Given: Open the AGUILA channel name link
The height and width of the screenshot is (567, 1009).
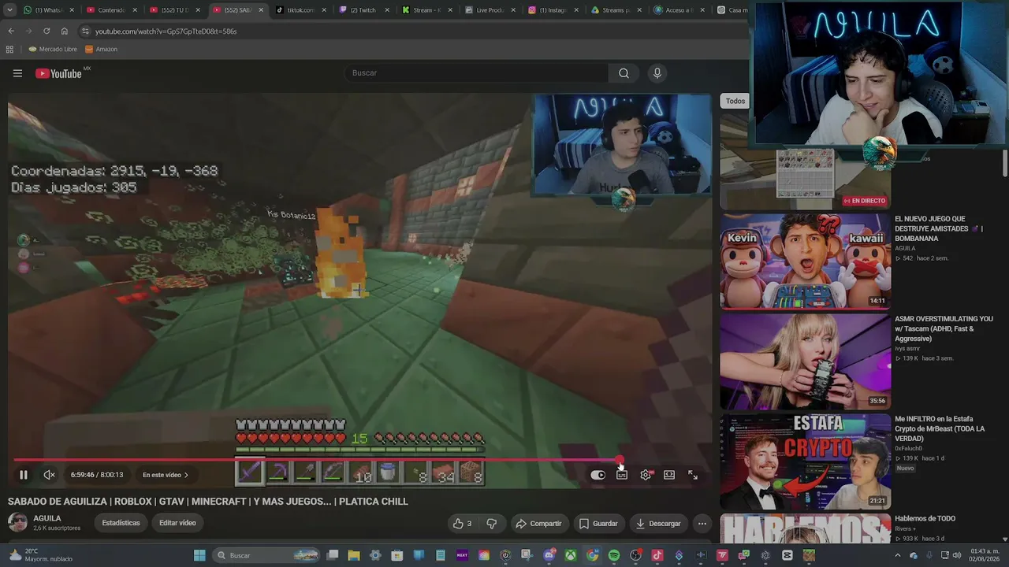Looking at the screenshot, I should [47, 518].
